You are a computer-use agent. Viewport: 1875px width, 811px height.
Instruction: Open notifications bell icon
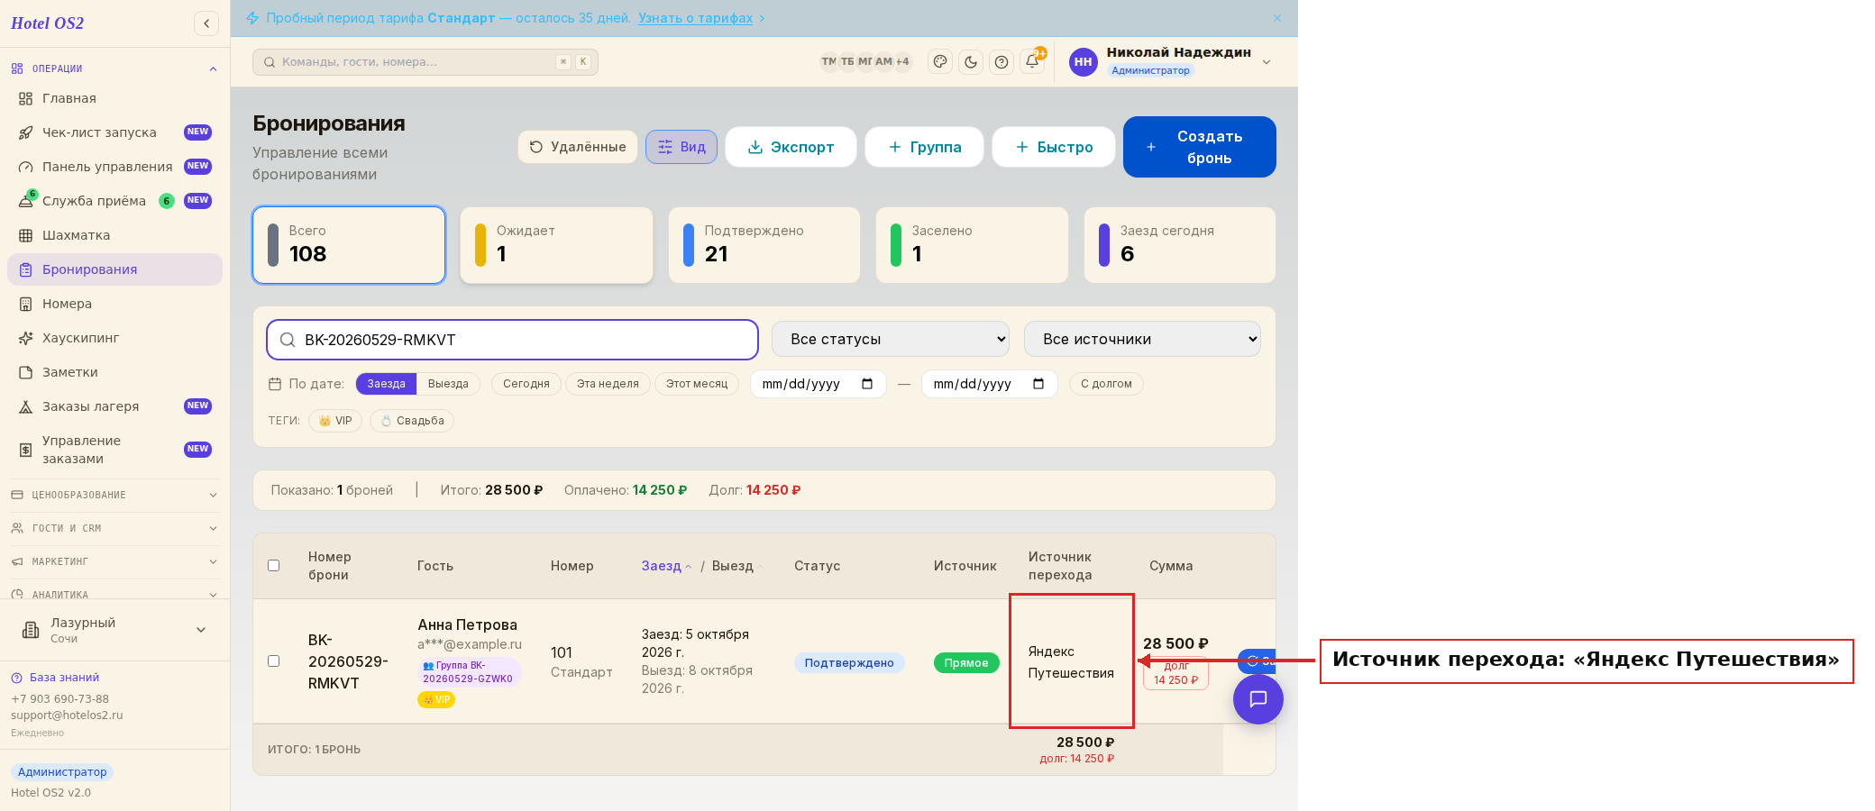click(1032, 62)
